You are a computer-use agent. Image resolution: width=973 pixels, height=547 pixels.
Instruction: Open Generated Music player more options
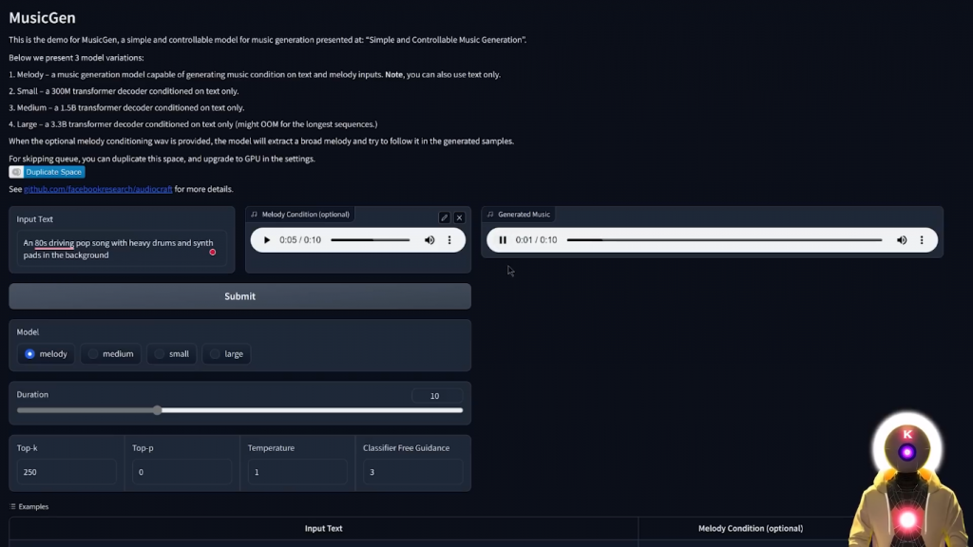pyautogui.click(x=922, y=240)
